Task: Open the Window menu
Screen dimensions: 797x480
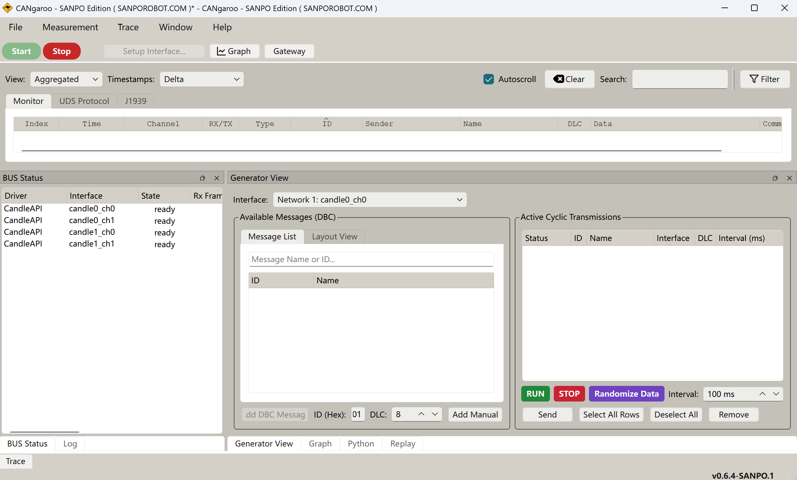Action: (176, 27)
